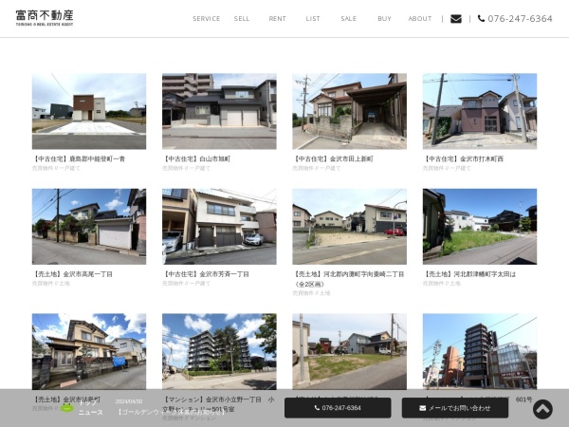Click the 【売土地】金沢市高尾一丁目 title
This screenshot has height=427, width=569.
72,274
